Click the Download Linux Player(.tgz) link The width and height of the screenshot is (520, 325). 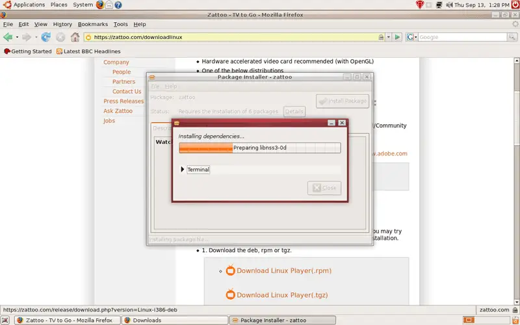[x=282, y=295]
